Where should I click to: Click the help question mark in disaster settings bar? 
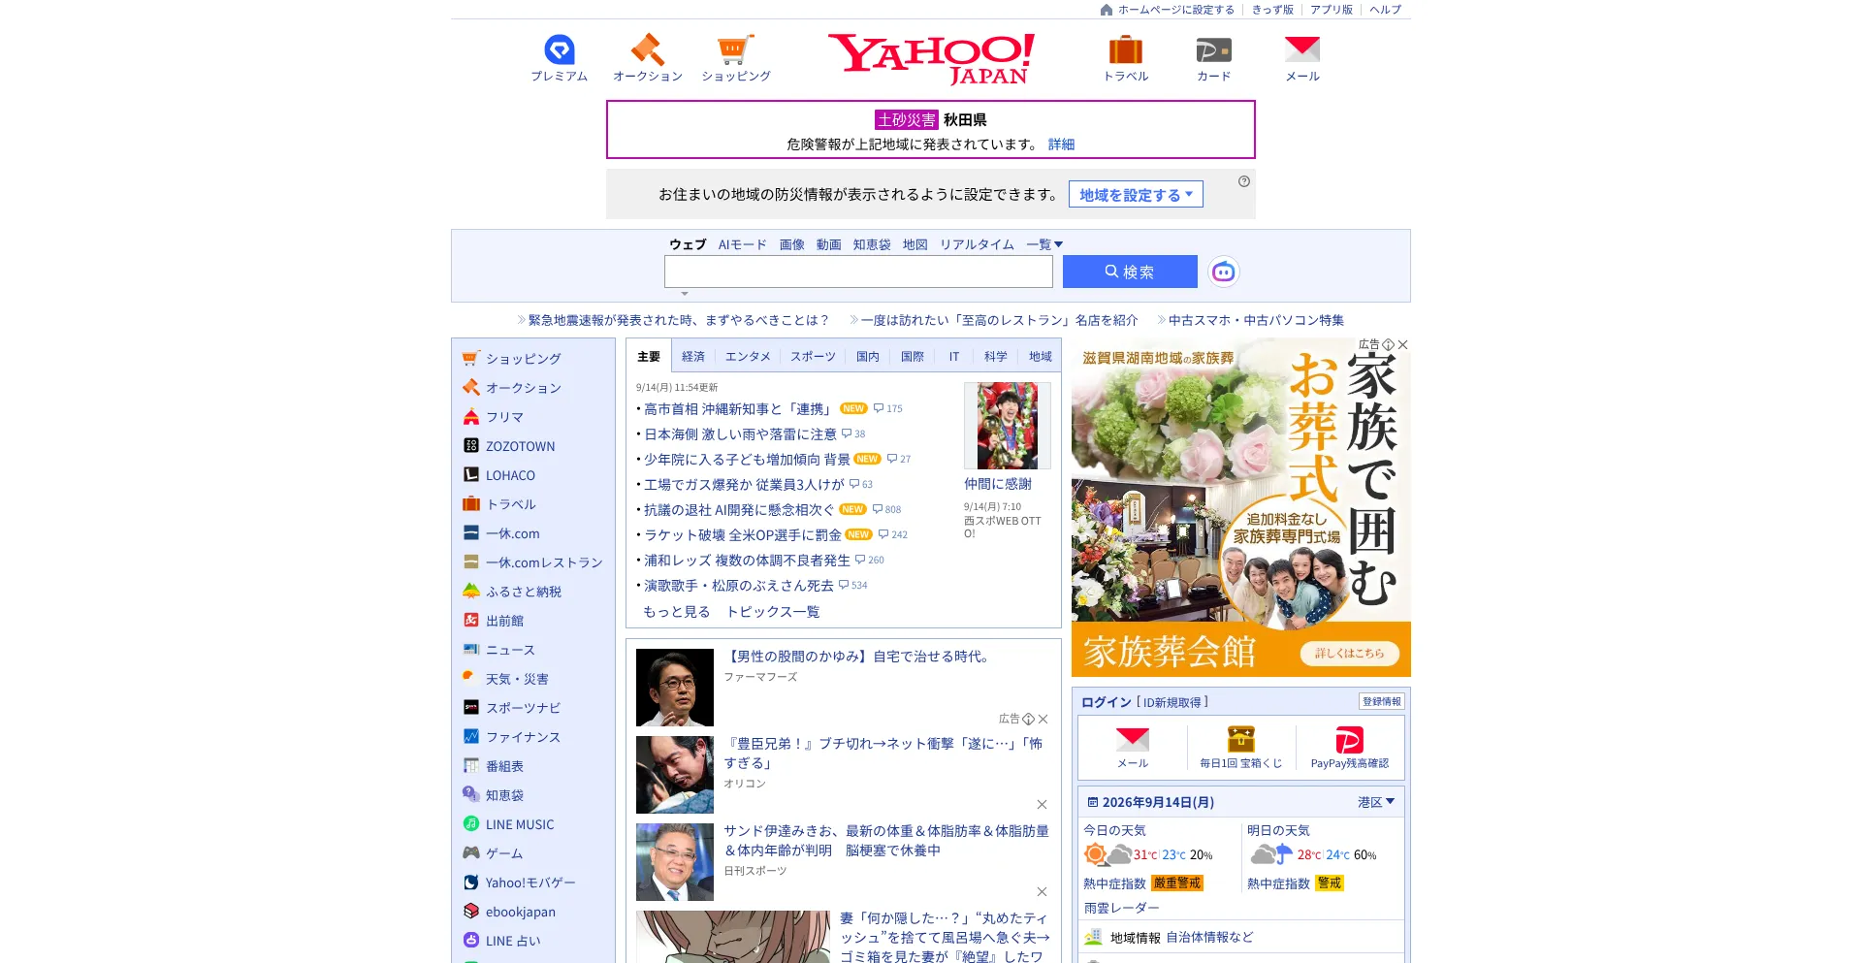pos(1244,181)
